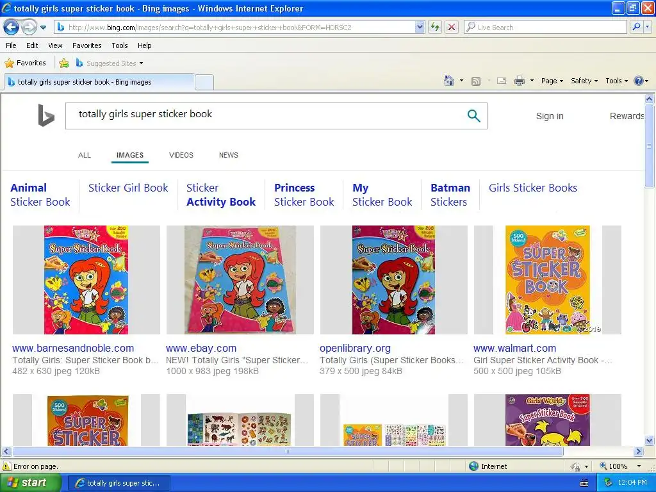656x492 pixels.
Task: Open the View menu
Action: [55, 45]
